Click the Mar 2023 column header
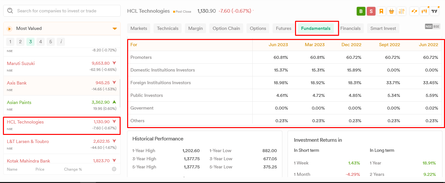Viewport: 445px width, 183px height. (315, 45)
